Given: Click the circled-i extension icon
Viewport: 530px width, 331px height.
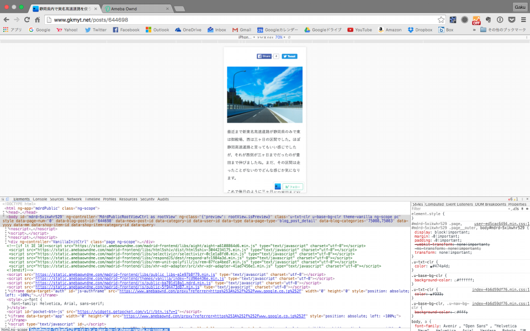Looking at the screenshot, I should click(500, 20).
